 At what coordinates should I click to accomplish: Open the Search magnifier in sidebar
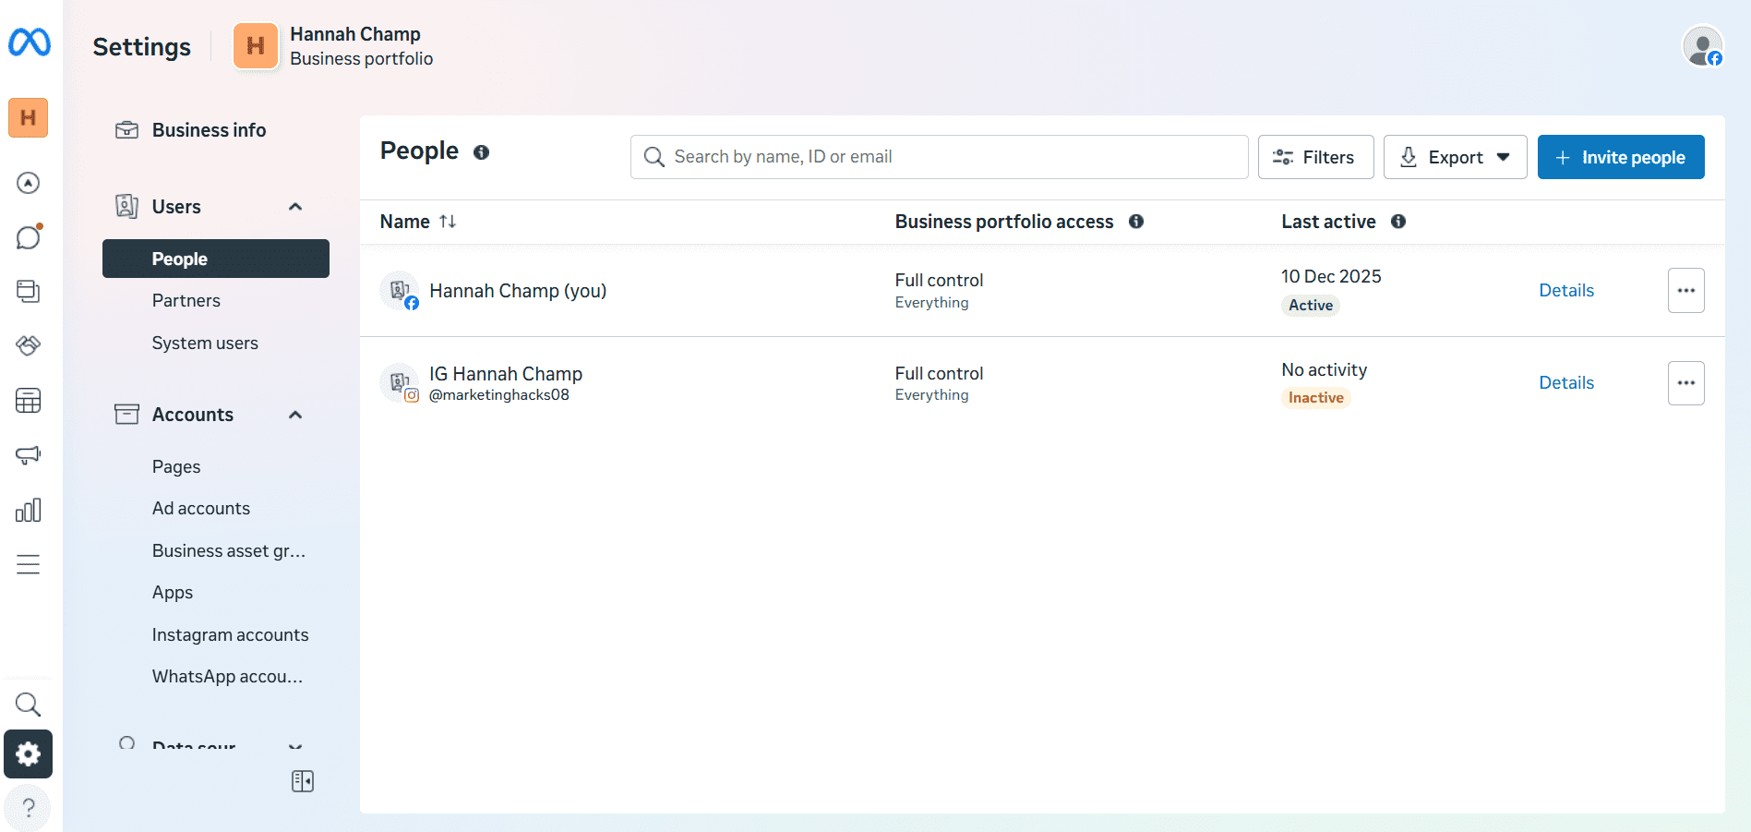[x=28, y=705]
